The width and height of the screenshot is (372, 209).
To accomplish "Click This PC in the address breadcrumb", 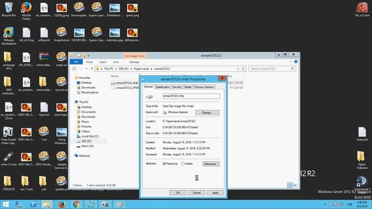I will pyautogui.click(x=109, y=69).
